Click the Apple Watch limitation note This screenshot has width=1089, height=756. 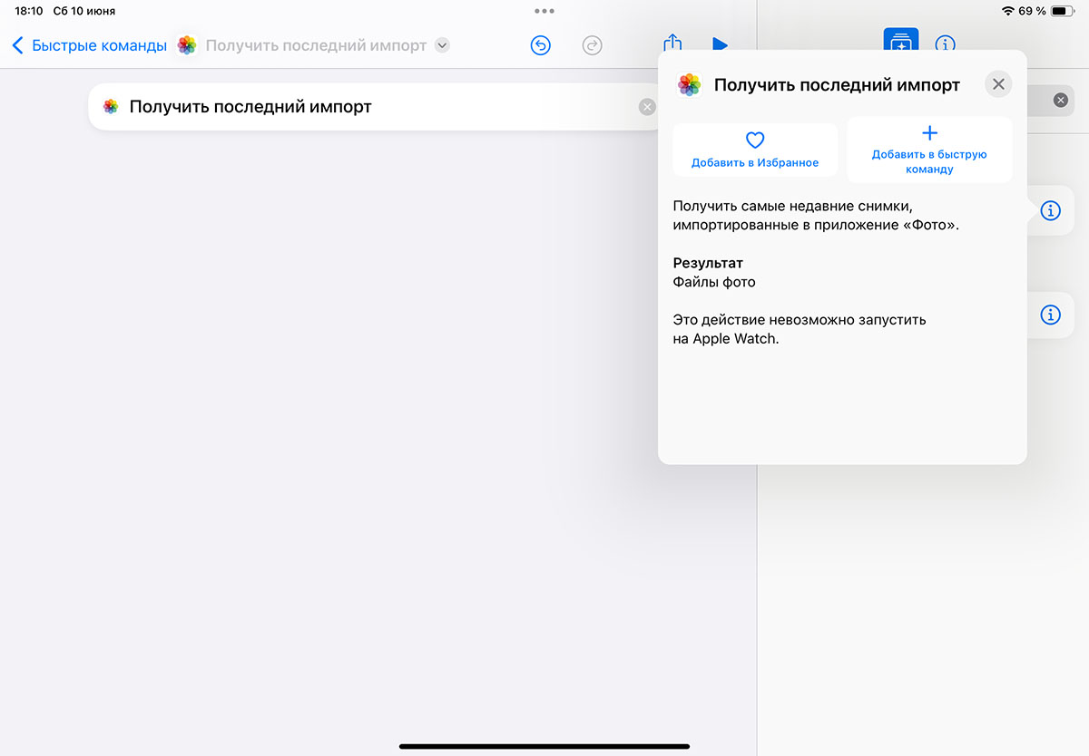pos(800,330)
